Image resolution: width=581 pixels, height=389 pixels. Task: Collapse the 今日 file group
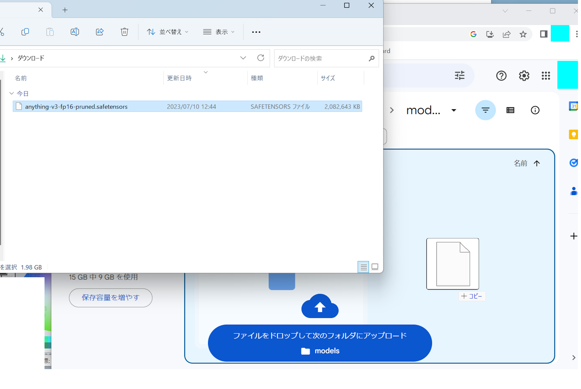point(12,93)
